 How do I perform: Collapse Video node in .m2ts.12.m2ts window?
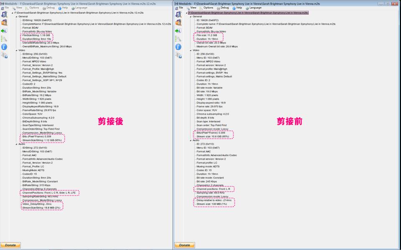tap(17, 50)
